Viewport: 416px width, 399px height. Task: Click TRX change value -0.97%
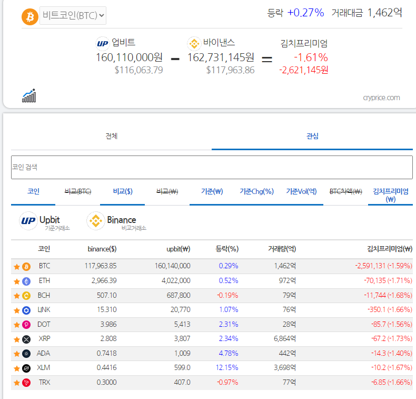pyautogui.click(x=227, y=382)
